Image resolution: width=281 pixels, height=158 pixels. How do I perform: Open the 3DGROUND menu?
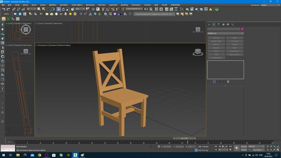click(176, 5)
